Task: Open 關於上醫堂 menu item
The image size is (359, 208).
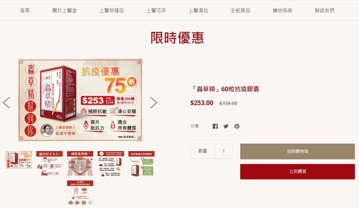Action: (65, 10)
